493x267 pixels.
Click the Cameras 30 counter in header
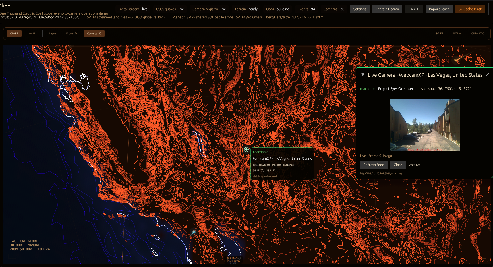point(334,9)
